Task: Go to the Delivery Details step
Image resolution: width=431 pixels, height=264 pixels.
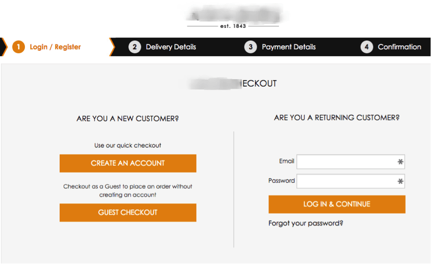Action: point(171,47)
